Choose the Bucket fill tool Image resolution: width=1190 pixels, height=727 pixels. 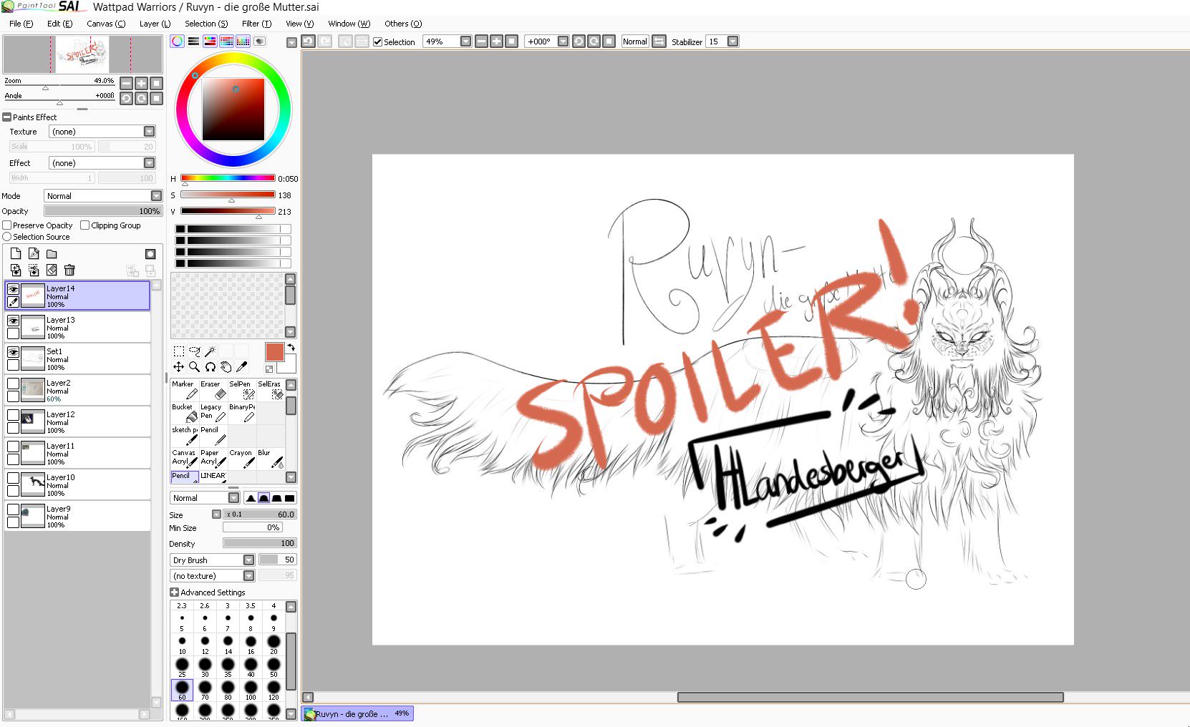pos(185,413)
